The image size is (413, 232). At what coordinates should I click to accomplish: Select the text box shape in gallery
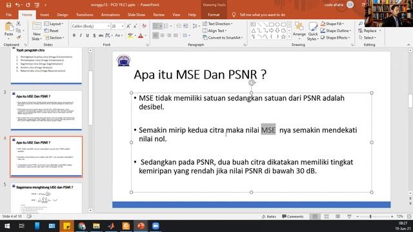click(x=253, y=24)
